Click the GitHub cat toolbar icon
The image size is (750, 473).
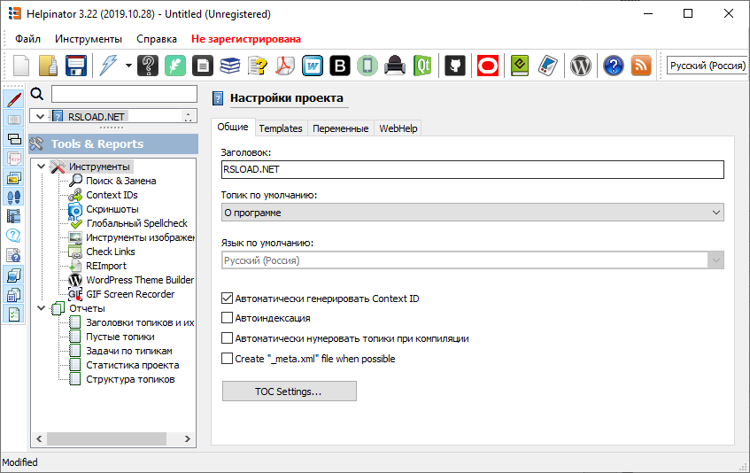[x=455, y=66]
